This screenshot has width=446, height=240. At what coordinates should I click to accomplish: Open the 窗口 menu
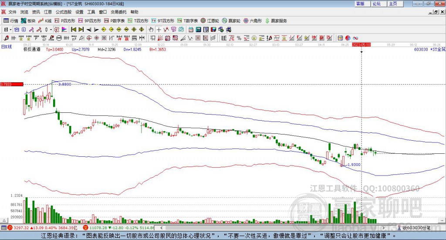pos(103,12)
